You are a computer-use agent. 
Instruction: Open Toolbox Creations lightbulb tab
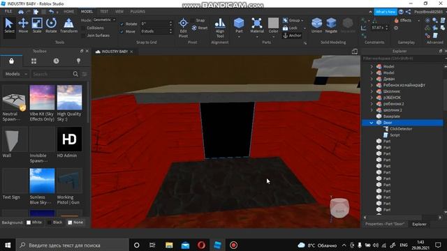(x=78, y=61)
